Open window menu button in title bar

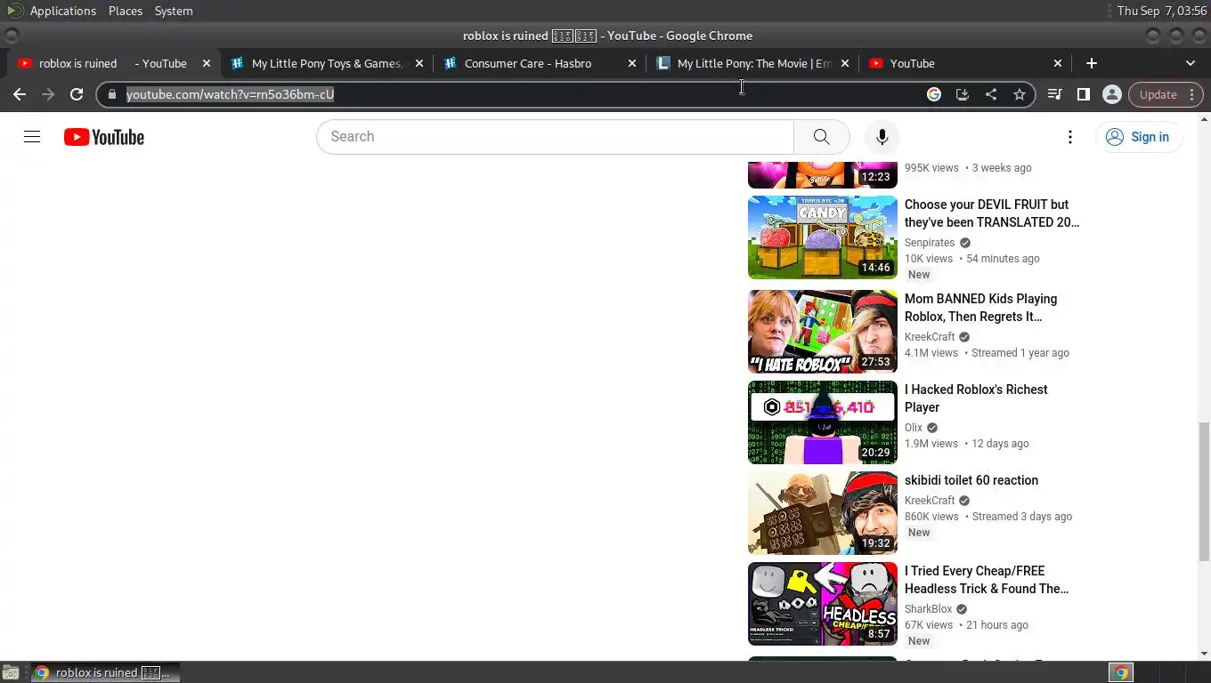[12, 36]
